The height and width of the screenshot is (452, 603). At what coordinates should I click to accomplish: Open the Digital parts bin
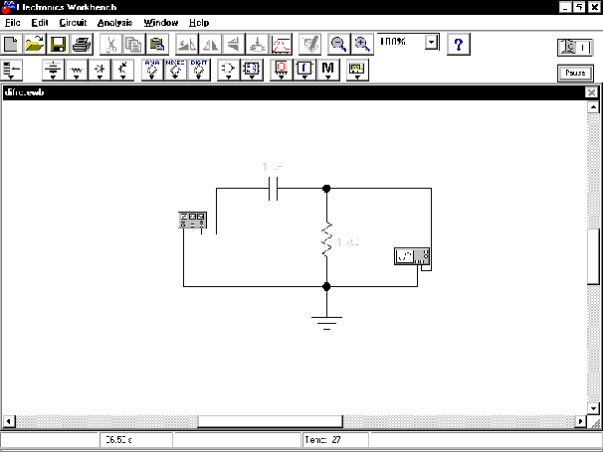click(x=252, y=70)
